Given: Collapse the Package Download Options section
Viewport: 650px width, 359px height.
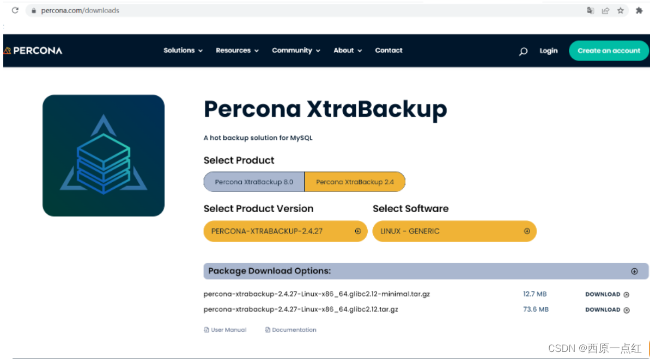Looking at the screenshot, I should click(x=634, y=271).
